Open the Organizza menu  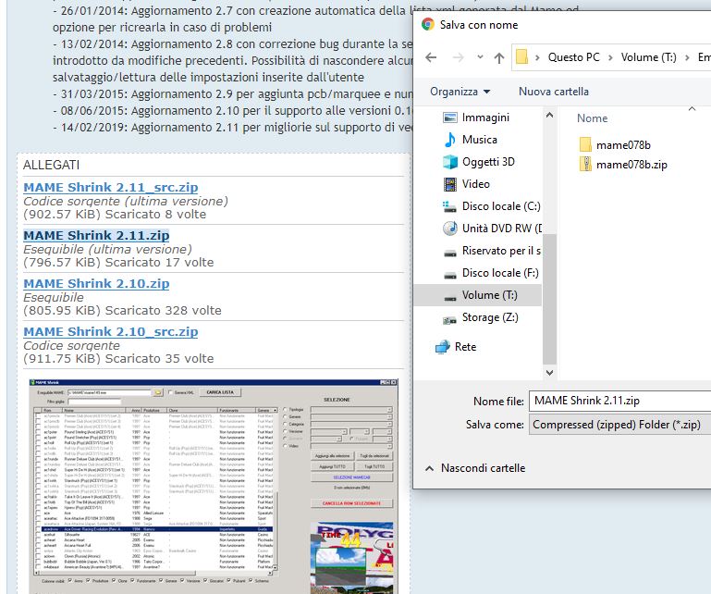[x=460, y=92]
